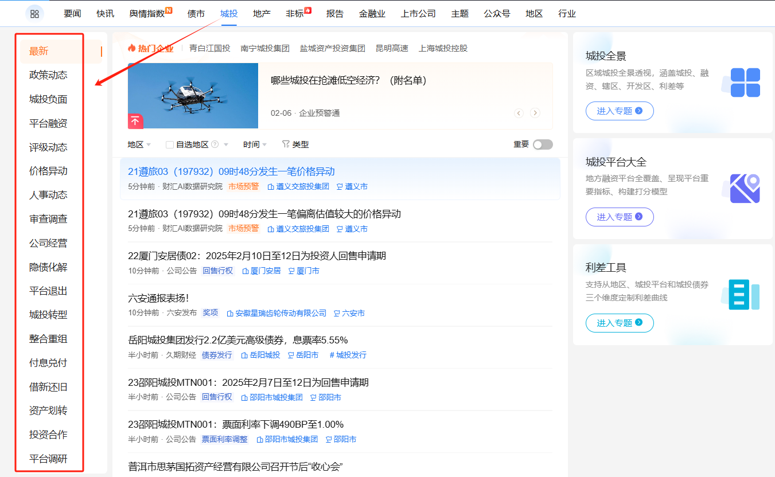Screen dimensions: 775x477
Task: Select 借新还旧 in the left sidebar
Action: (x=48, y=387)
